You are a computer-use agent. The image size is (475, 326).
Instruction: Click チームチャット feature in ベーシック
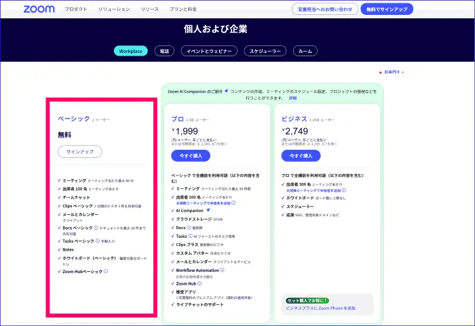(x=76, y=197)
